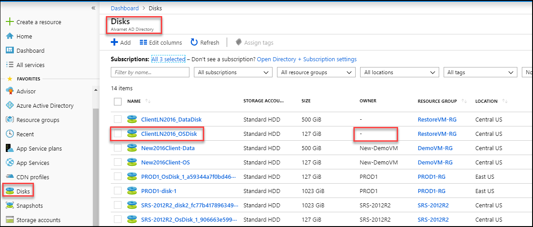Open Azure Active Directory in the sidebar

pos(45,106)
